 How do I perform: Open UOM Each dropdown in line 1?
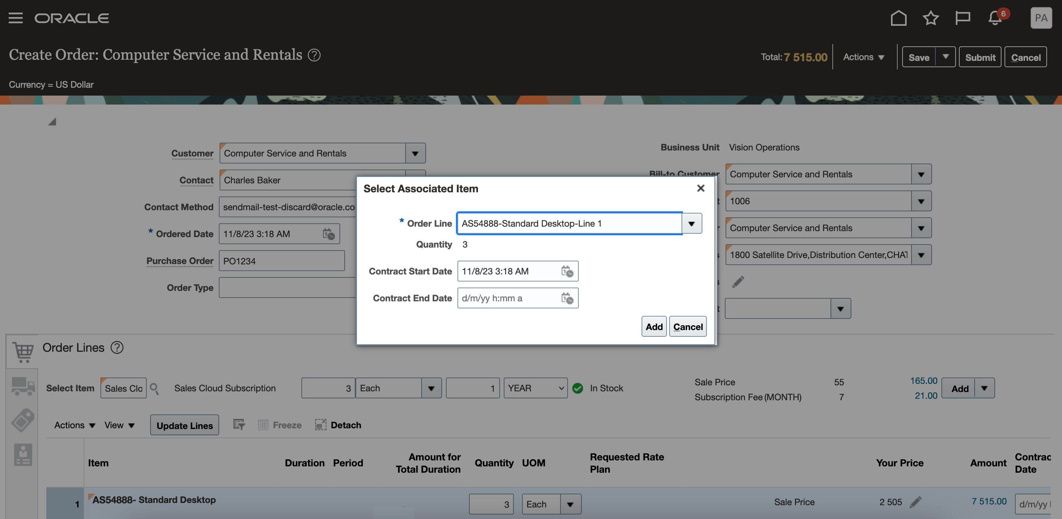570,504
